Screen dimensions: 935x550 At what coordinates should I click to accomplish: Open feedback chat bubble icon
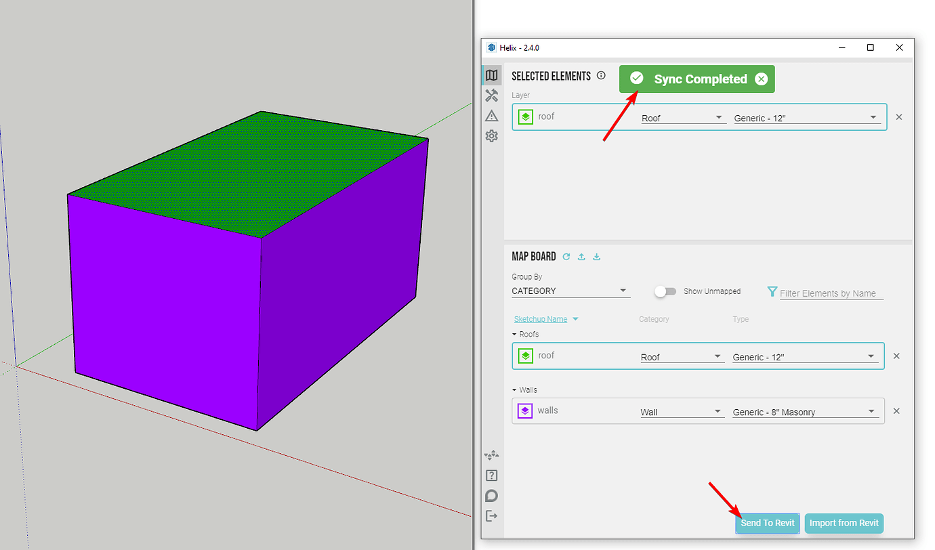491,495
